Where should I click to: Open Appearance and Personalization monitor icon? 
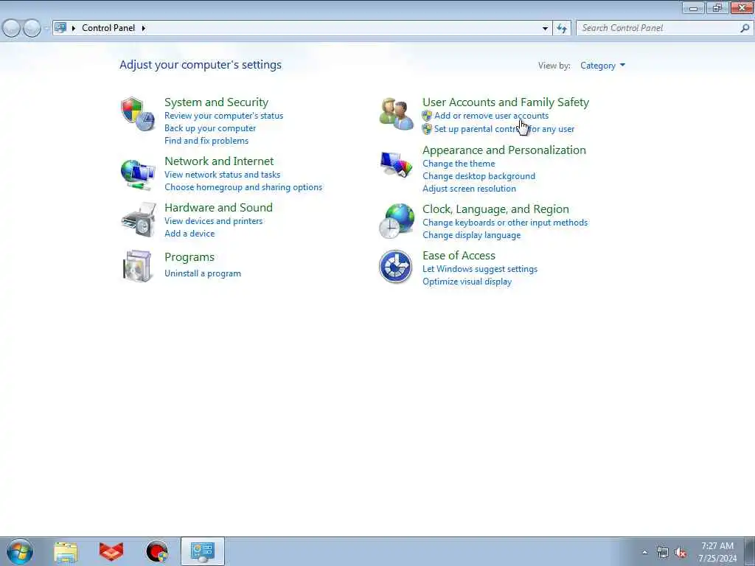pyautogui.click(x=396, y=164)
